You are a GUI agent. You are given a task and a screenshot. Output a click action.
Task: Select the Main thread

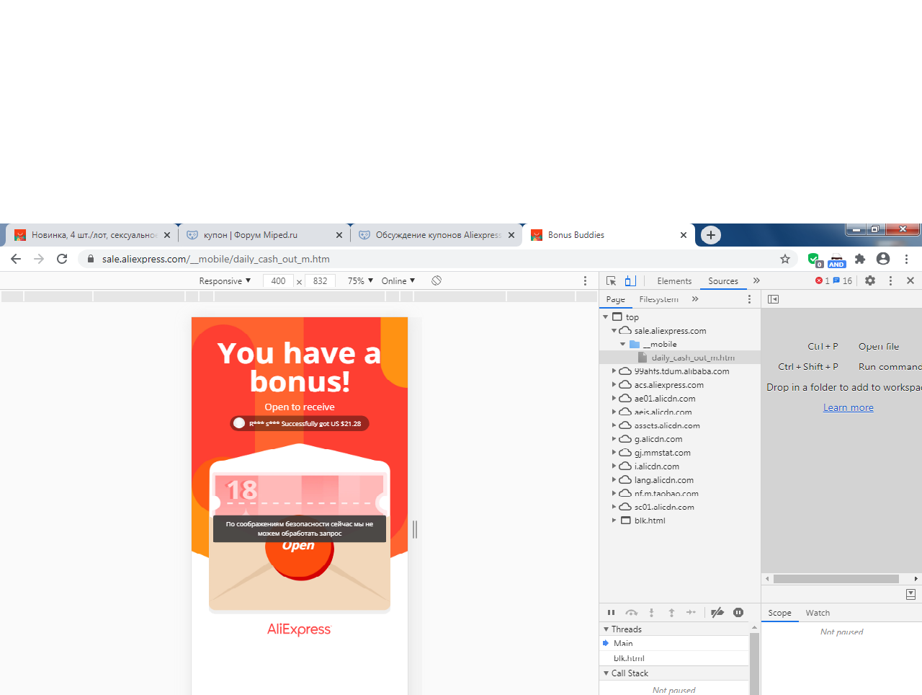coord(623,643)
